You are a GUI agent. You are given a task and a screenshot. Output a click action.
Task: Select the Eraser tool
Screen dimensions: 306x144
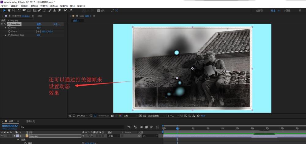point(60,10)
